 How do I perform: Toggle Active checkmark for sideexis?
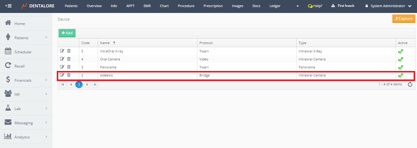click(401, 75)
